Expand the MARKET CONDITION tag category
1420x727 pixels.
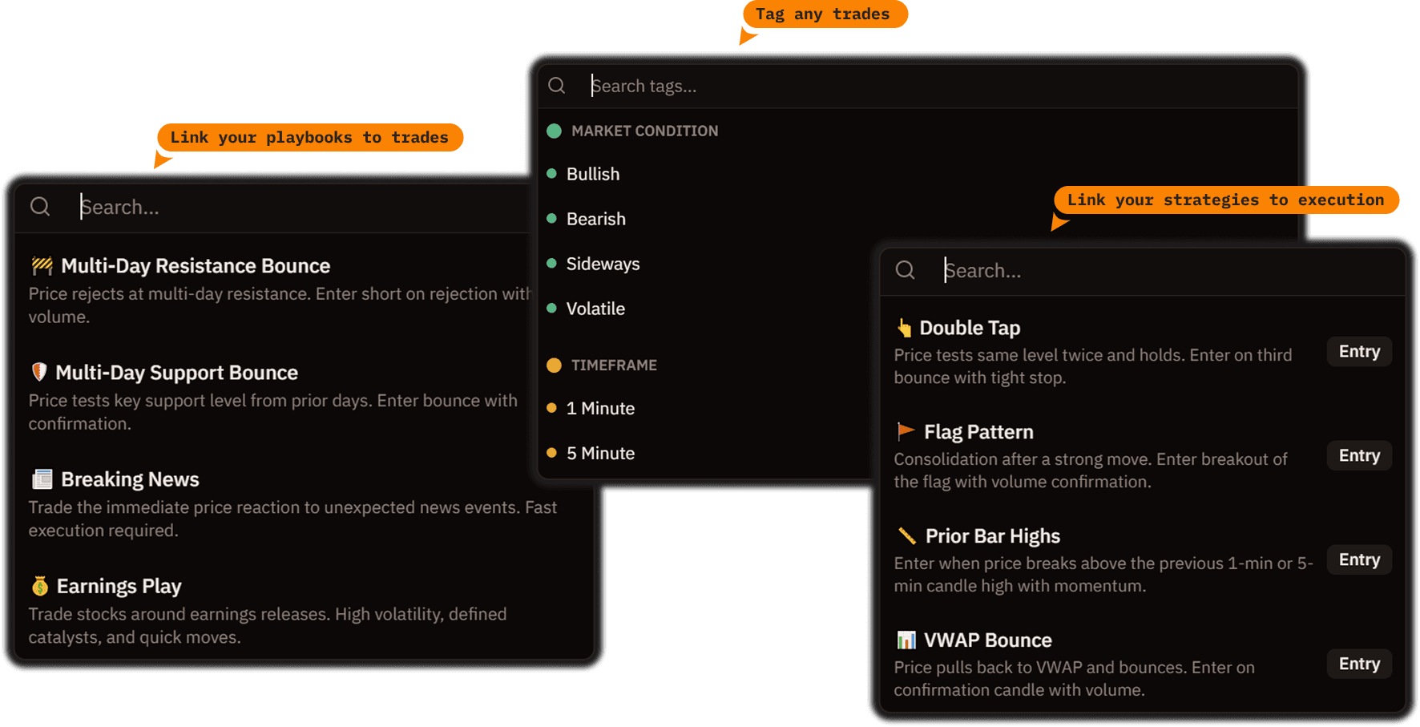click(x=644, y=131)
